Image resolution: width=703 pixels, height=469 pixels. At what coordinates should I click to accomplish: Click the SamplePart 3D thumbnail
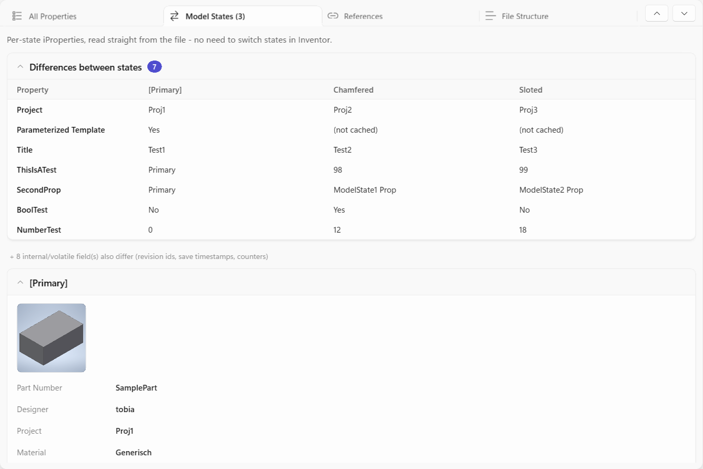tap(52, 338)
